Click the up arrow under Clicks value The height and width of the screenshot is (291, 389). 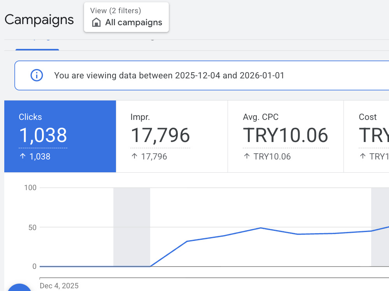click(23, 156)
